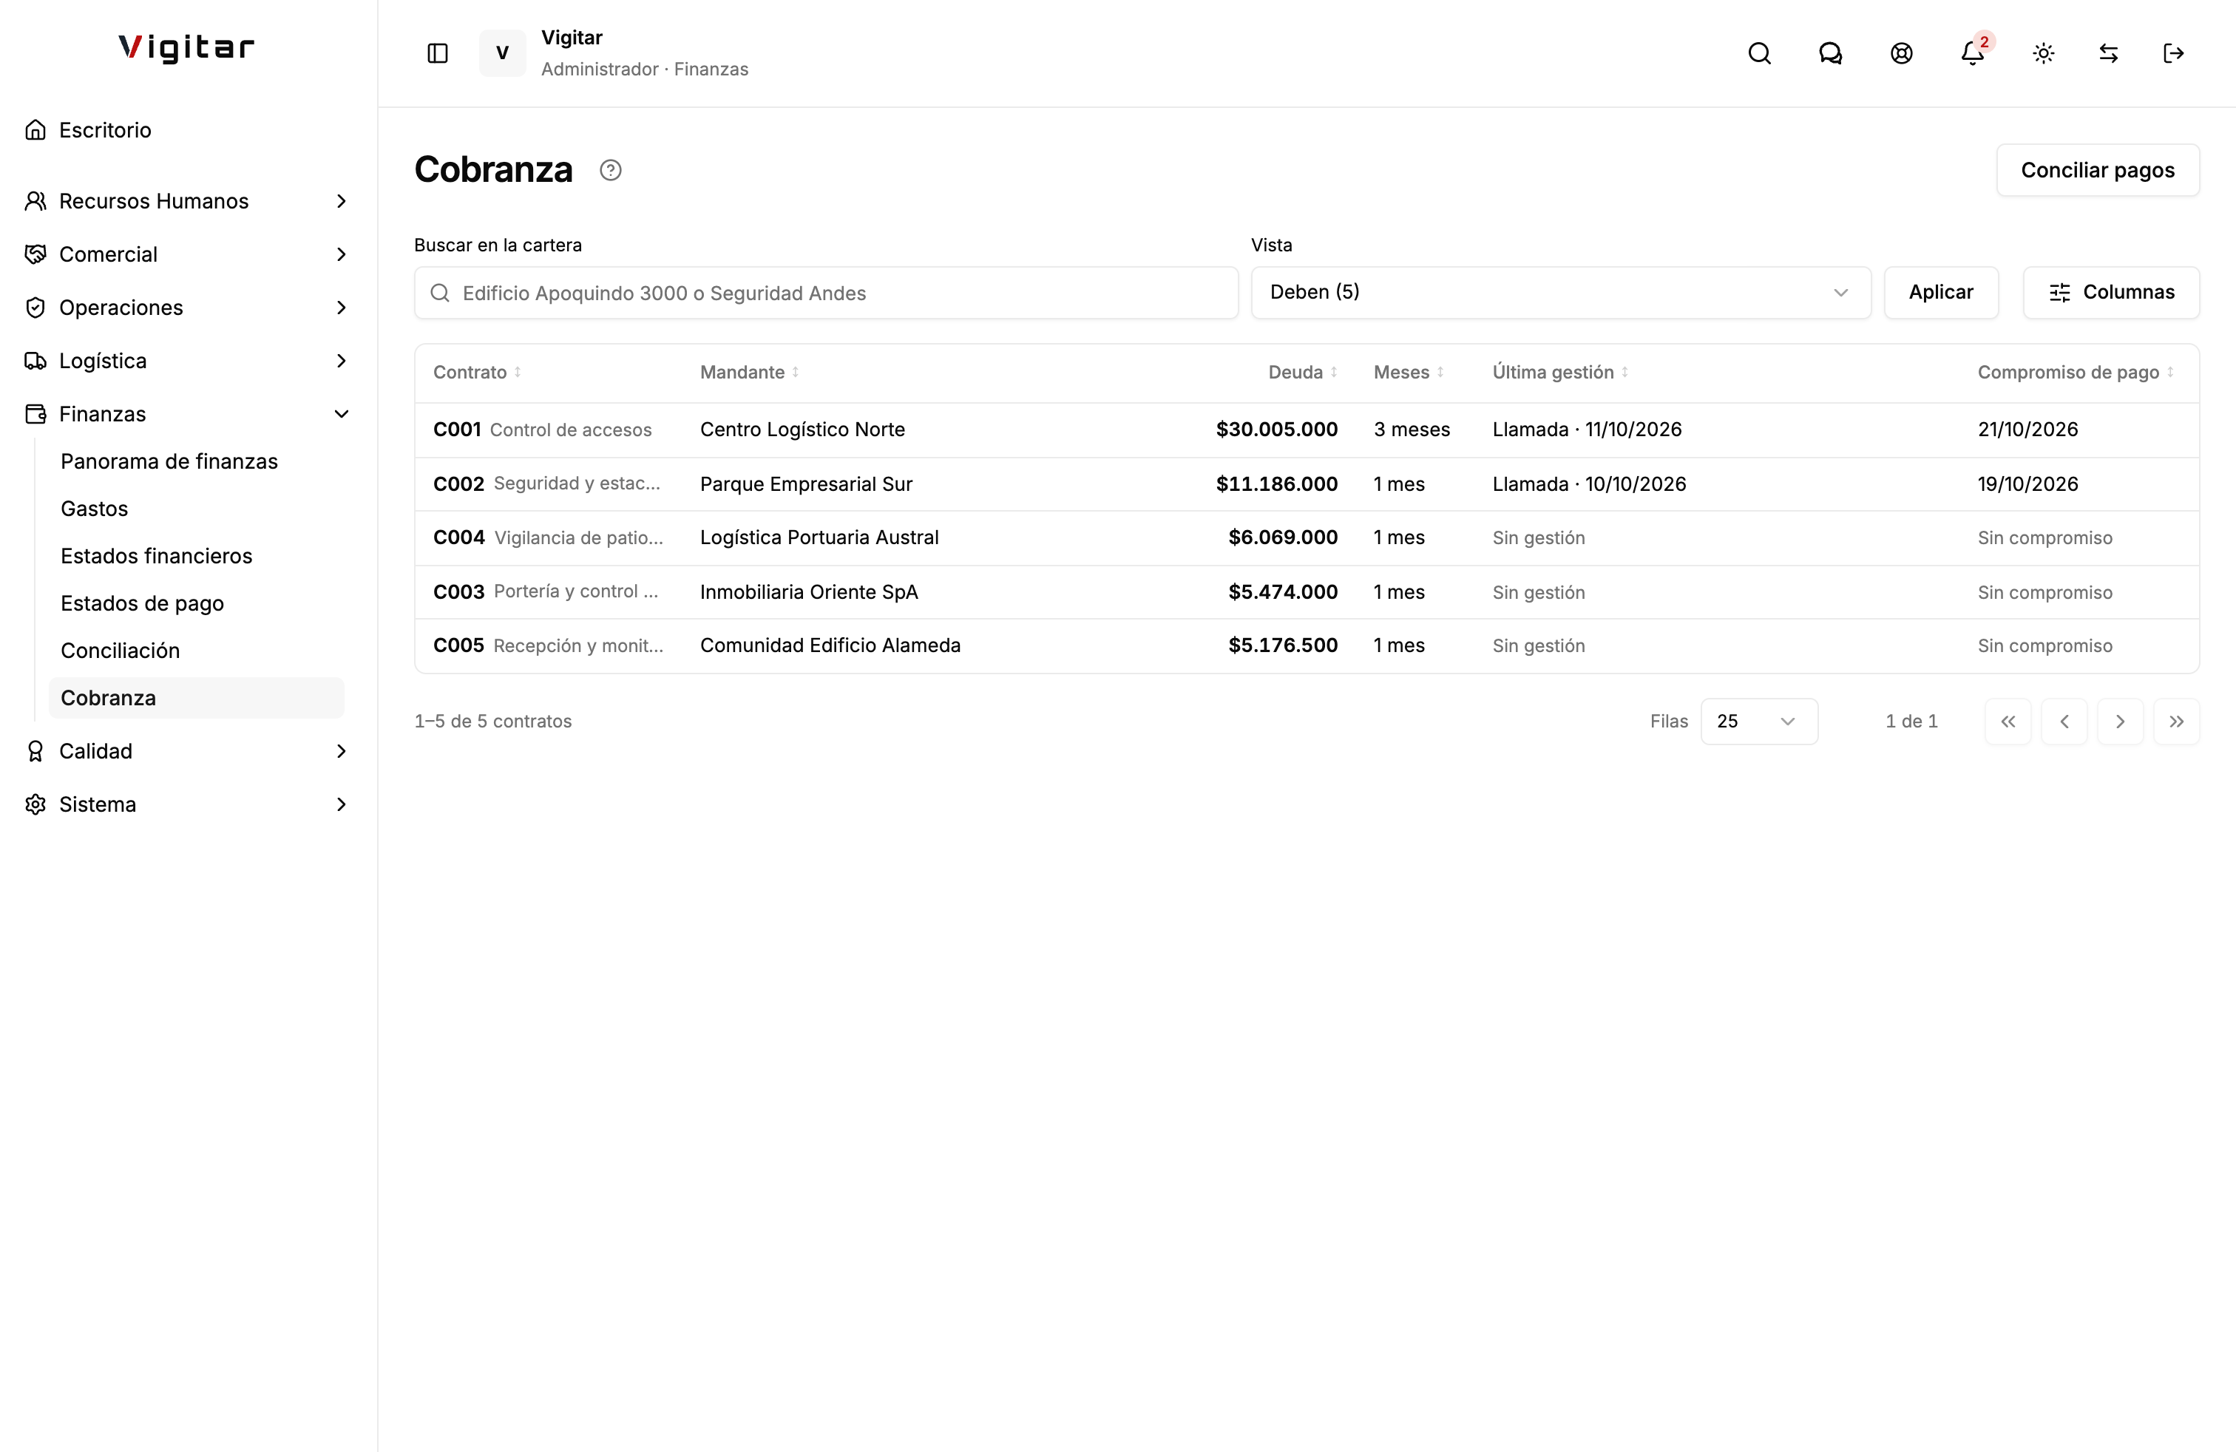The image size is (2236, 1452).
Task: Sort by Mandante column
Action: [x=750, y=372]
